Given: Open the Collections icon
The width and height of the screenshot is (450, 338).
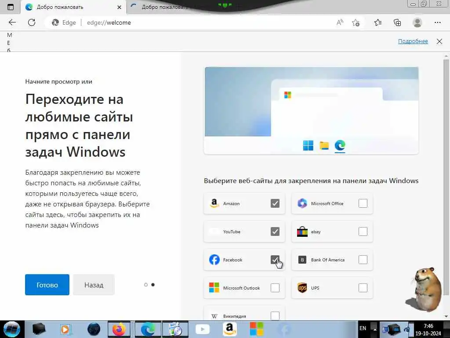Looking at the screenshot, I should coord(397,22).
